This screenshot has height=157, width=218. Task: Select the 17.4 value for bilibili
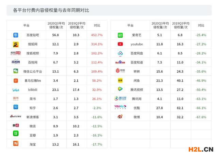click(x=76, y=90)
